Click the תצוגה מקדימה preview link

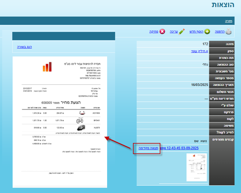pyautogui.click(x=148, y=148)
